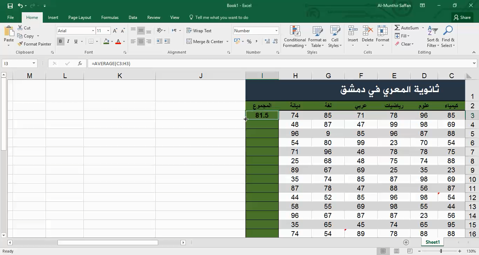The image size is (479, 255).
Task: Open the Number format dropdown
Action: click(x=276, y=31)
